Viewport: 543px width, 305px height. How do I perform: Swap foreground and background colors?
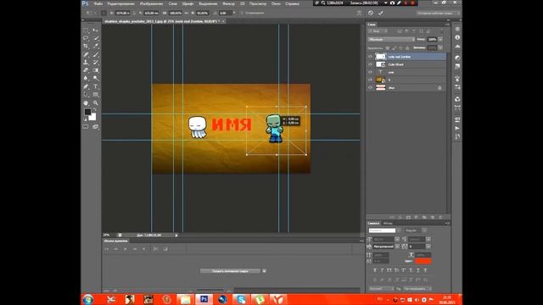[94, 109]
